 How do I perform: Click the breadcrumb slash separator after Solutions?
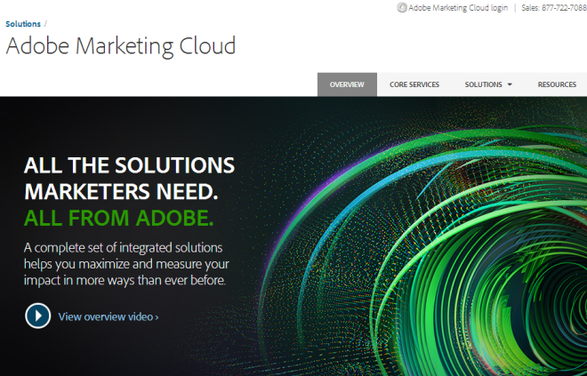pyautogui.click(x=45, y=24)
